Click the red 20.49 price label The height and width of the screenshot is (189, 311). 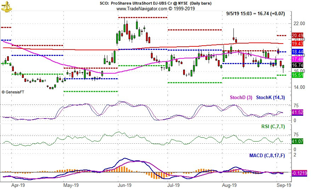297,35
